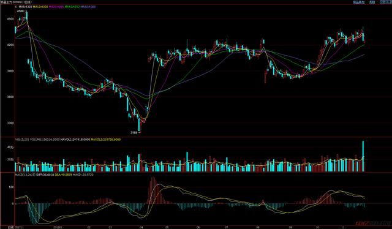This screenshot has width=392, height=229.
Task: Click the 4200 price axis label
Action: [x=11, y=45]
